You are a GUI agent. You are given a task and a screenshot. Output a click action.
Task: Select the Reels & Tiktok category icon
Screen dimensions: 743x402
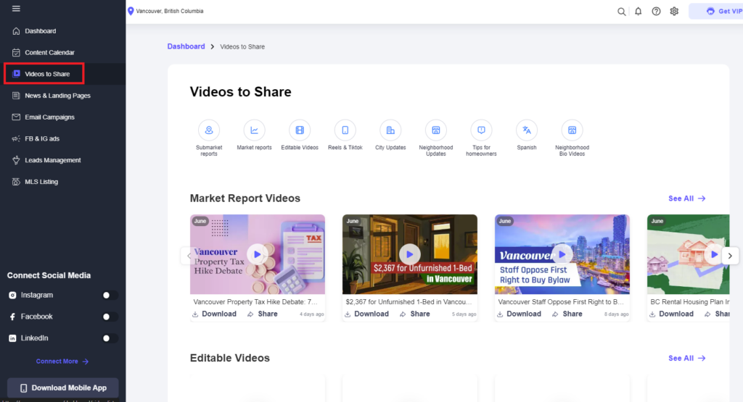[x=345, y=130]
